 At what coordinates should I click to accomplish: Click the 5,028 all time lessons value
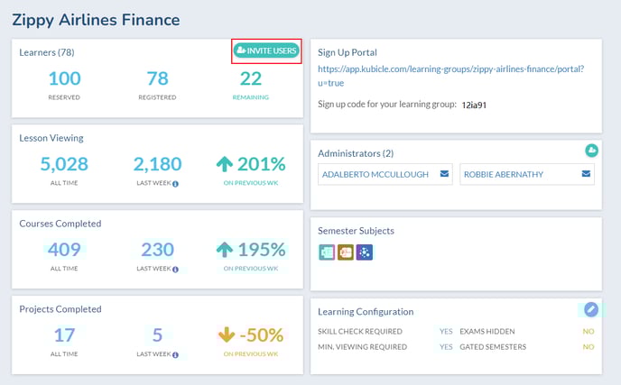coord(64,164)
